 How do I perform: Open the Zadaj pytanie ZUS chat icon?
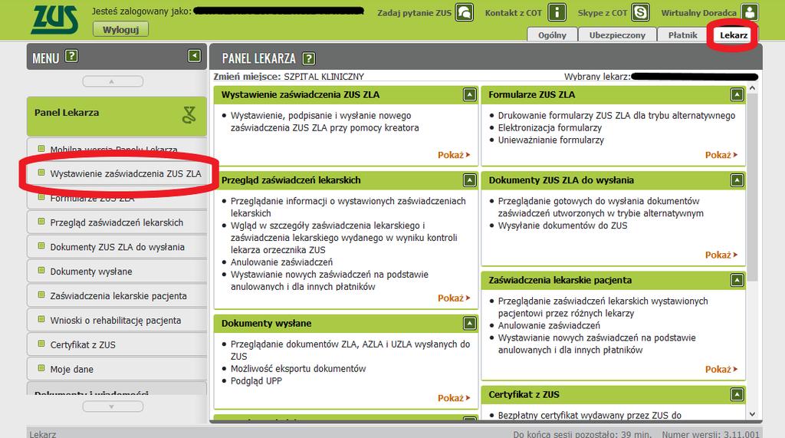[465, 12]
